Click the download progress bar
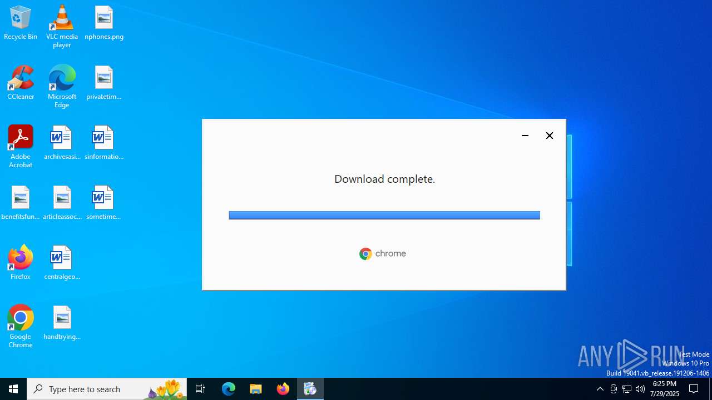Screen dimensions: 712x400 coord(384,215)
